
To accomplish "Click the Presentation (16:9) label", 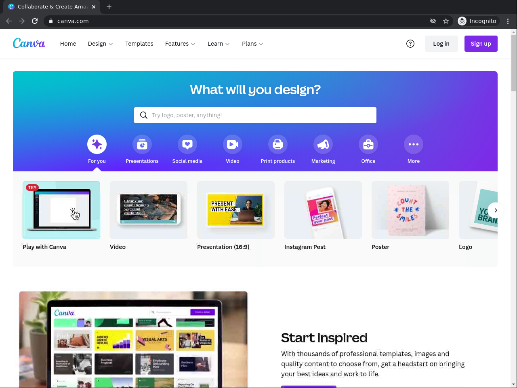I will point(223,247).
